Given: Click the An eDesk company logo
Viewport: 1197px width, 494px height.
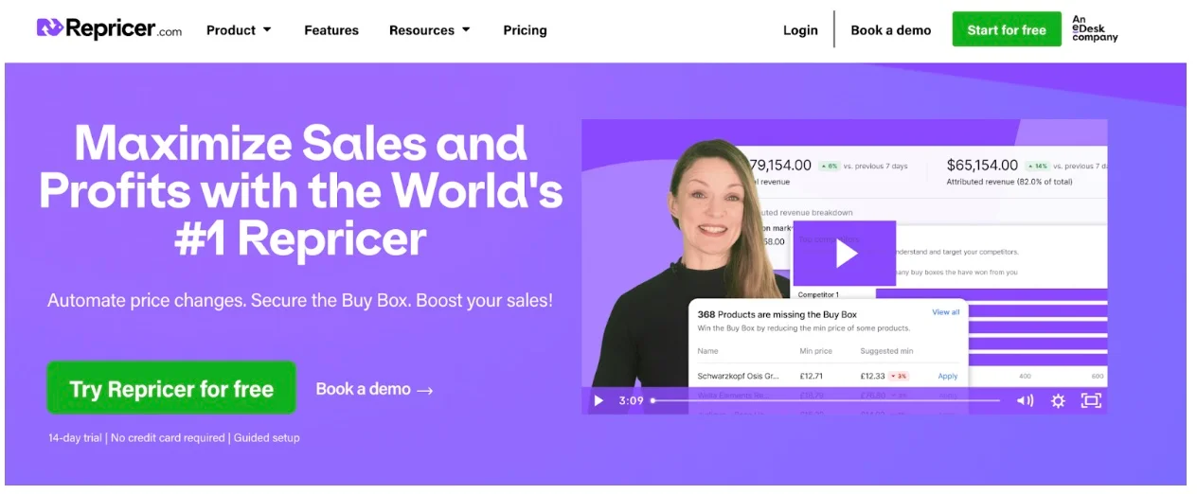Looking at the screenshot, I should pyautogui.click(x=1095, y=28).
